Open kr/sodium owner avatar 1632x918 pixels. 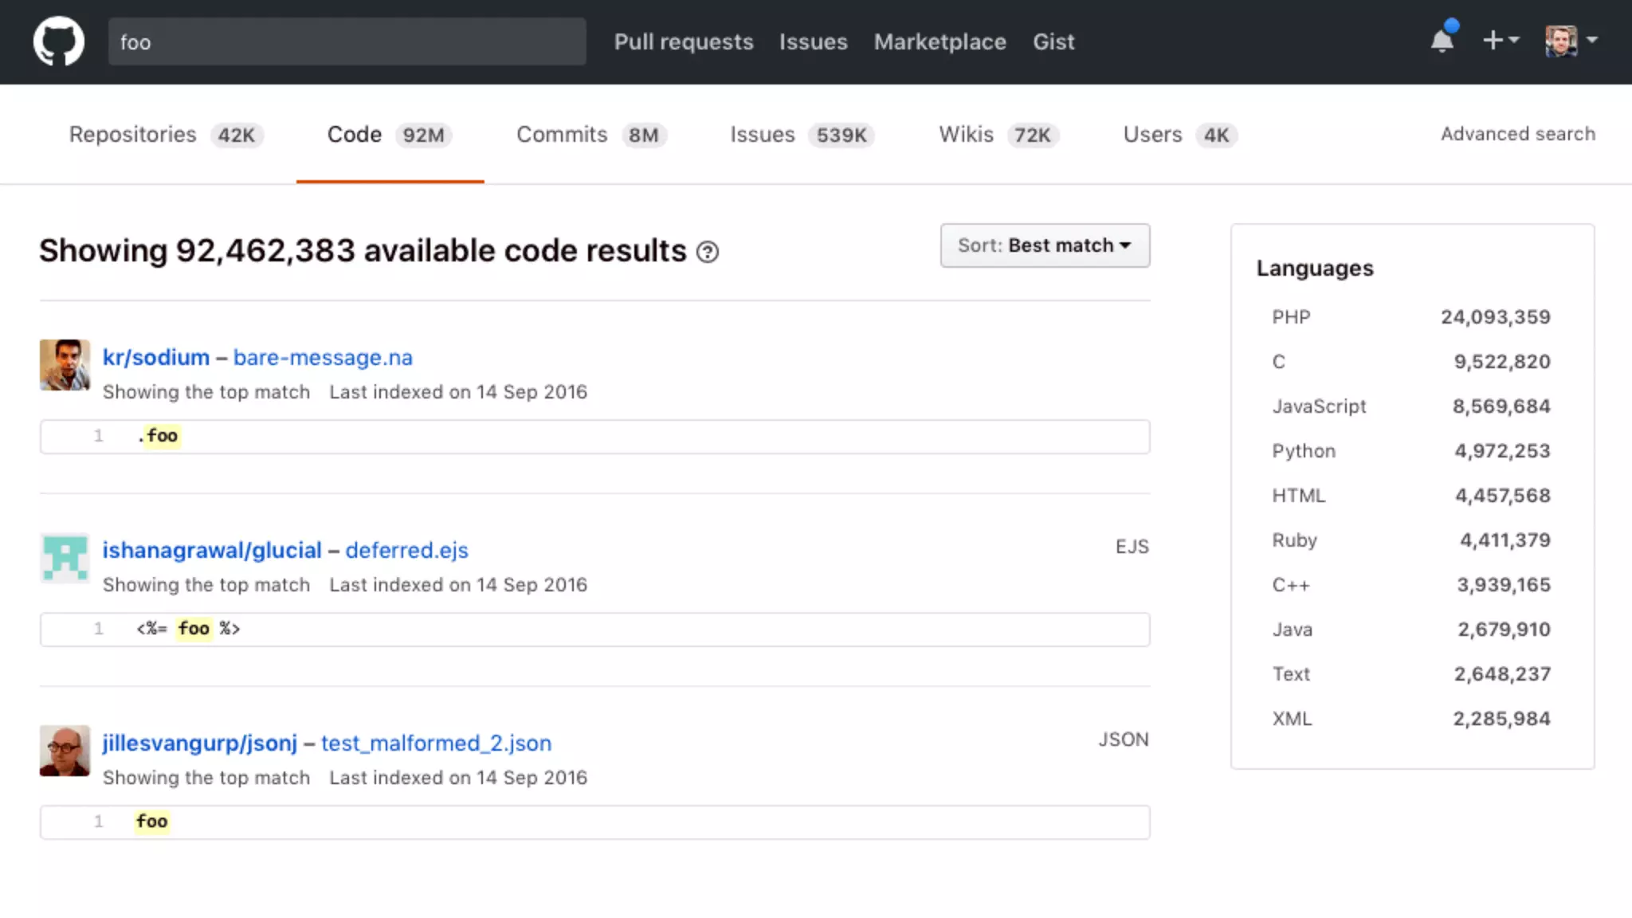point(65,365)
